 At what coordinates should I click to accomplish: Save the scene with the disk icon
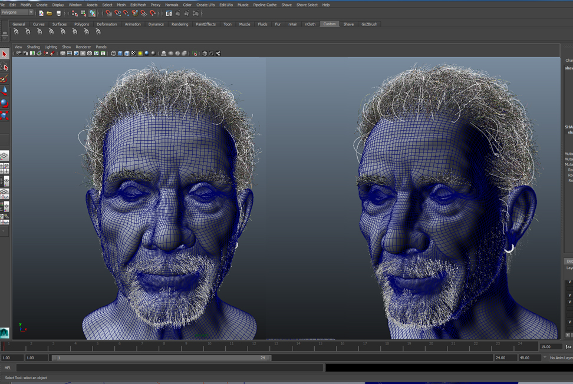[58, 14]
